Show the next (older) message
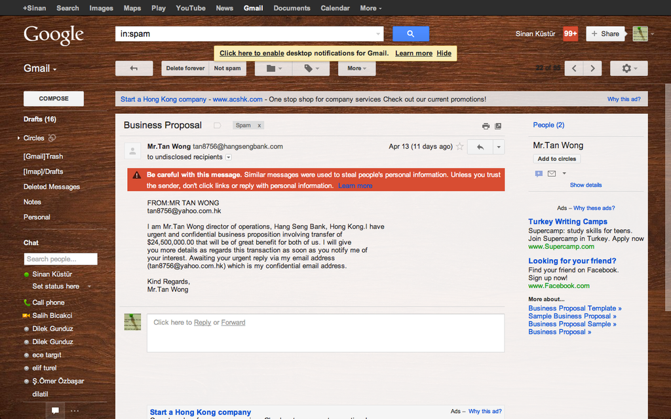 (592, 68)
